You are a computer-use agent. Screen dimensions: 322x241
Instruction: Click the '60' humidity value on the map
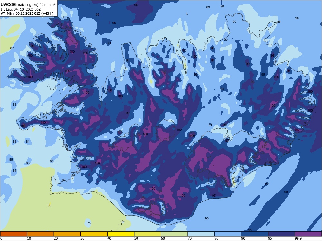click(x=49, y=205)
